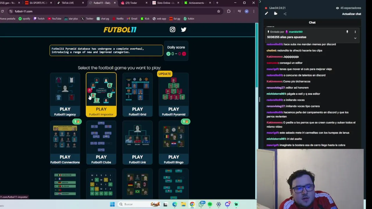Open the Chrome three-dot menu
372x209 pixels.
254,11
